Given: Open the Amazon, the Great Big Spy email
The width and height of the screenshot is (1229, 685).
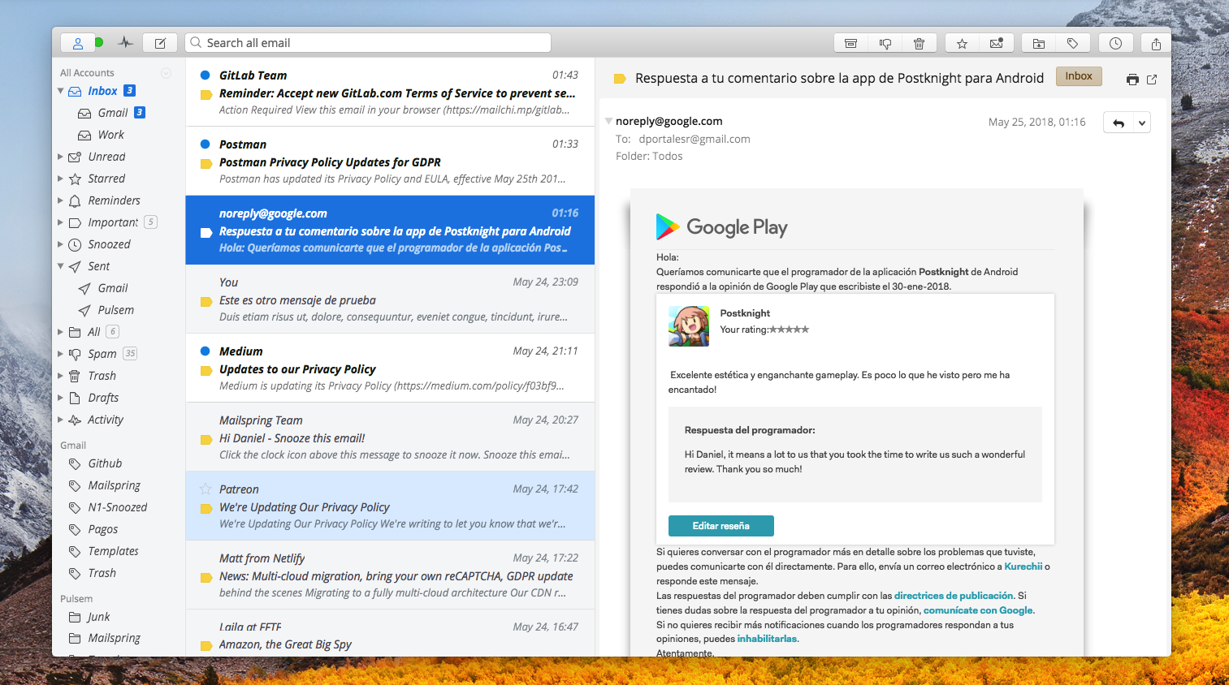Looking at the screenshot, I should [x=390, y=633].
